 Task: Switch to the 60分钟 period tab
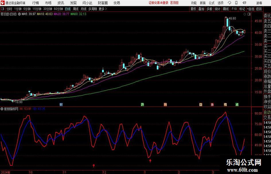tap(59, 9)
